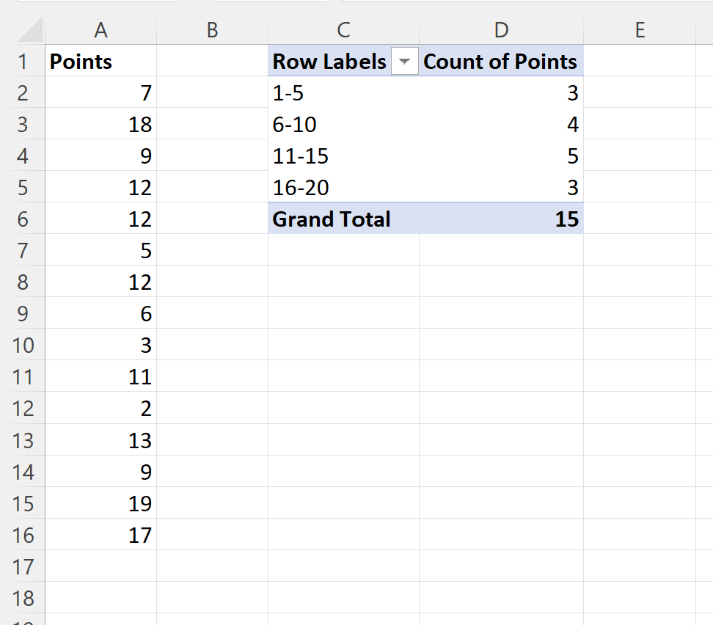
Task: Select the 11-15 row label cell
Action: (x=343, y=156)
